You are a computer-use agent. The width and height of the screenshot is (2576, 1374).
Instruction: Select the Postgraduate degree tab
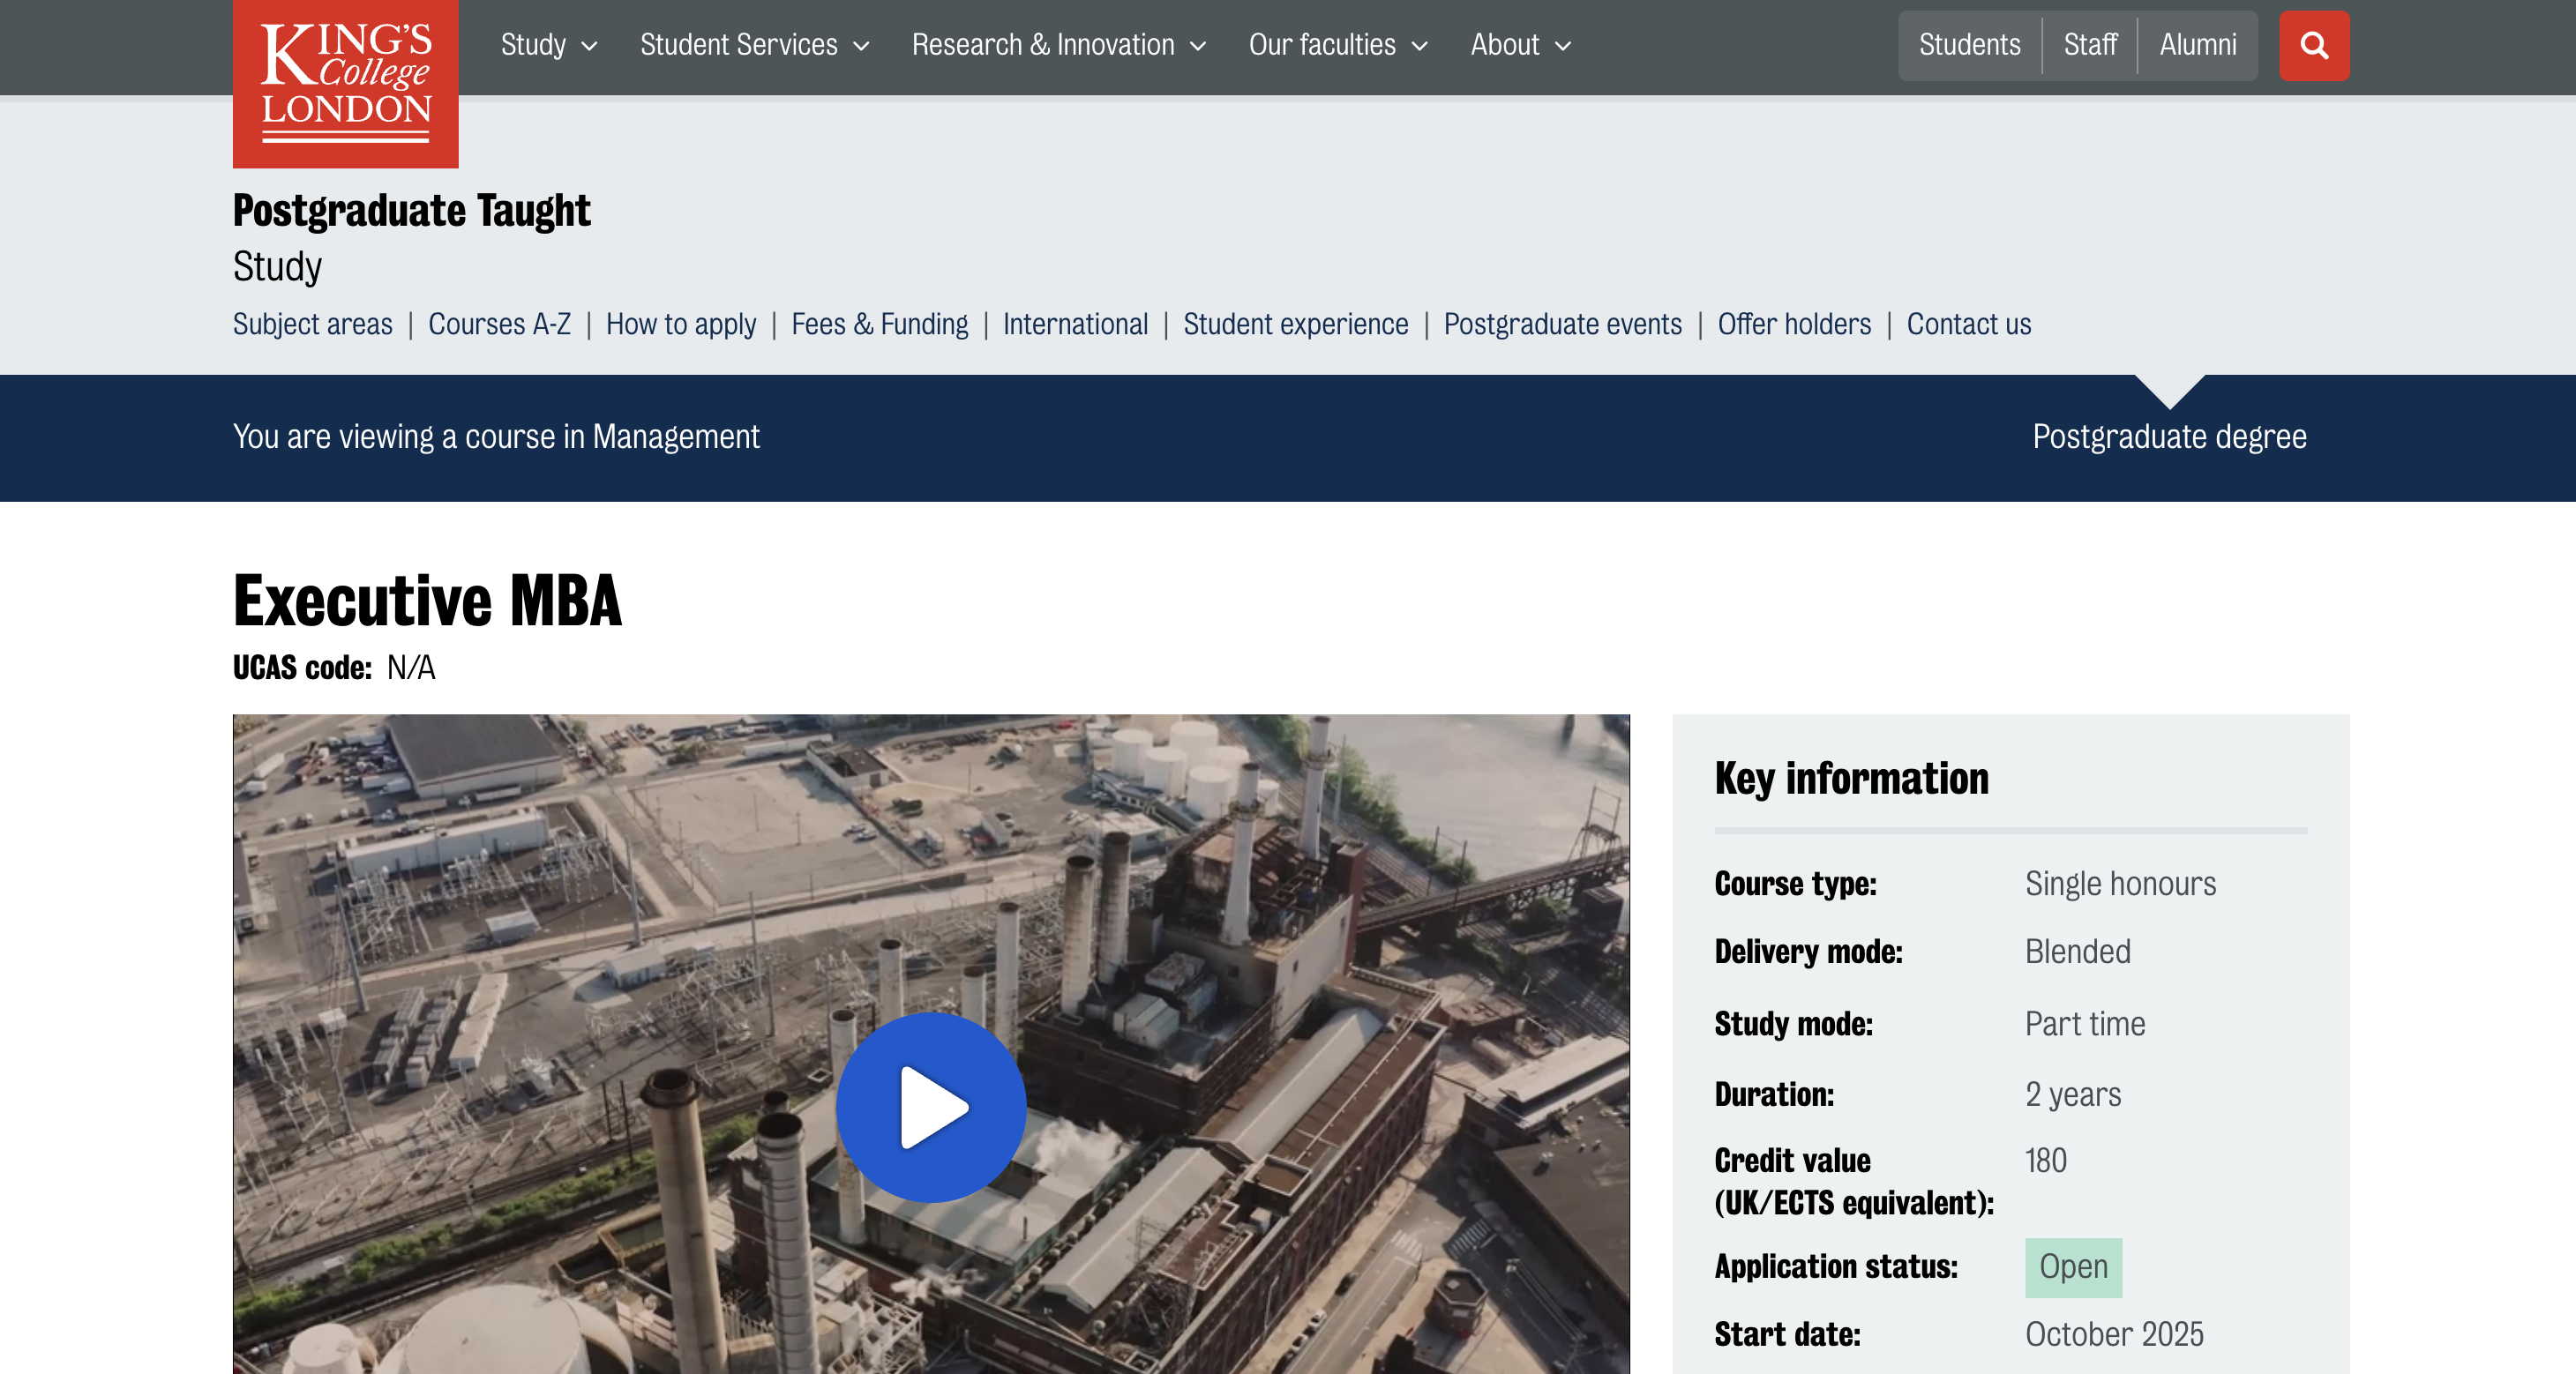coord(2169,437)
